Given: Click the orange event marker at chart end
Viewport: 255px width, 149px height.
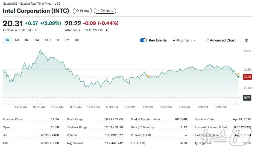Looking at the screenshot, I should (238, 74).
